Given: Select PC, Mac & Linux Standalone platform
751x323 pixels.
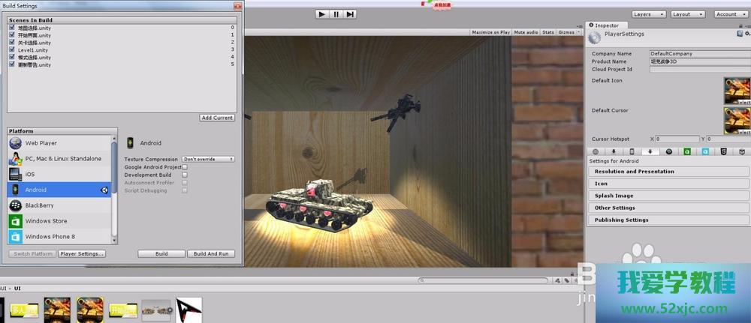Looking at the screenshot, I should [62, 158].
